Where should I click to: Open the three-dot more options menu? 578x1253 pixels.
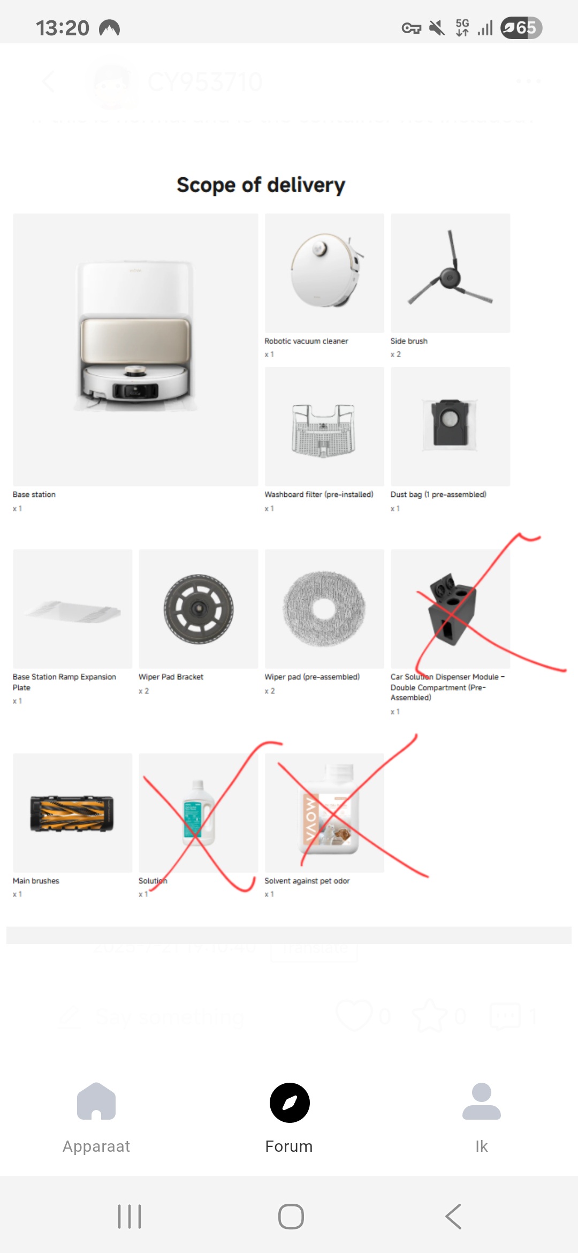click(x=529, y=81)
